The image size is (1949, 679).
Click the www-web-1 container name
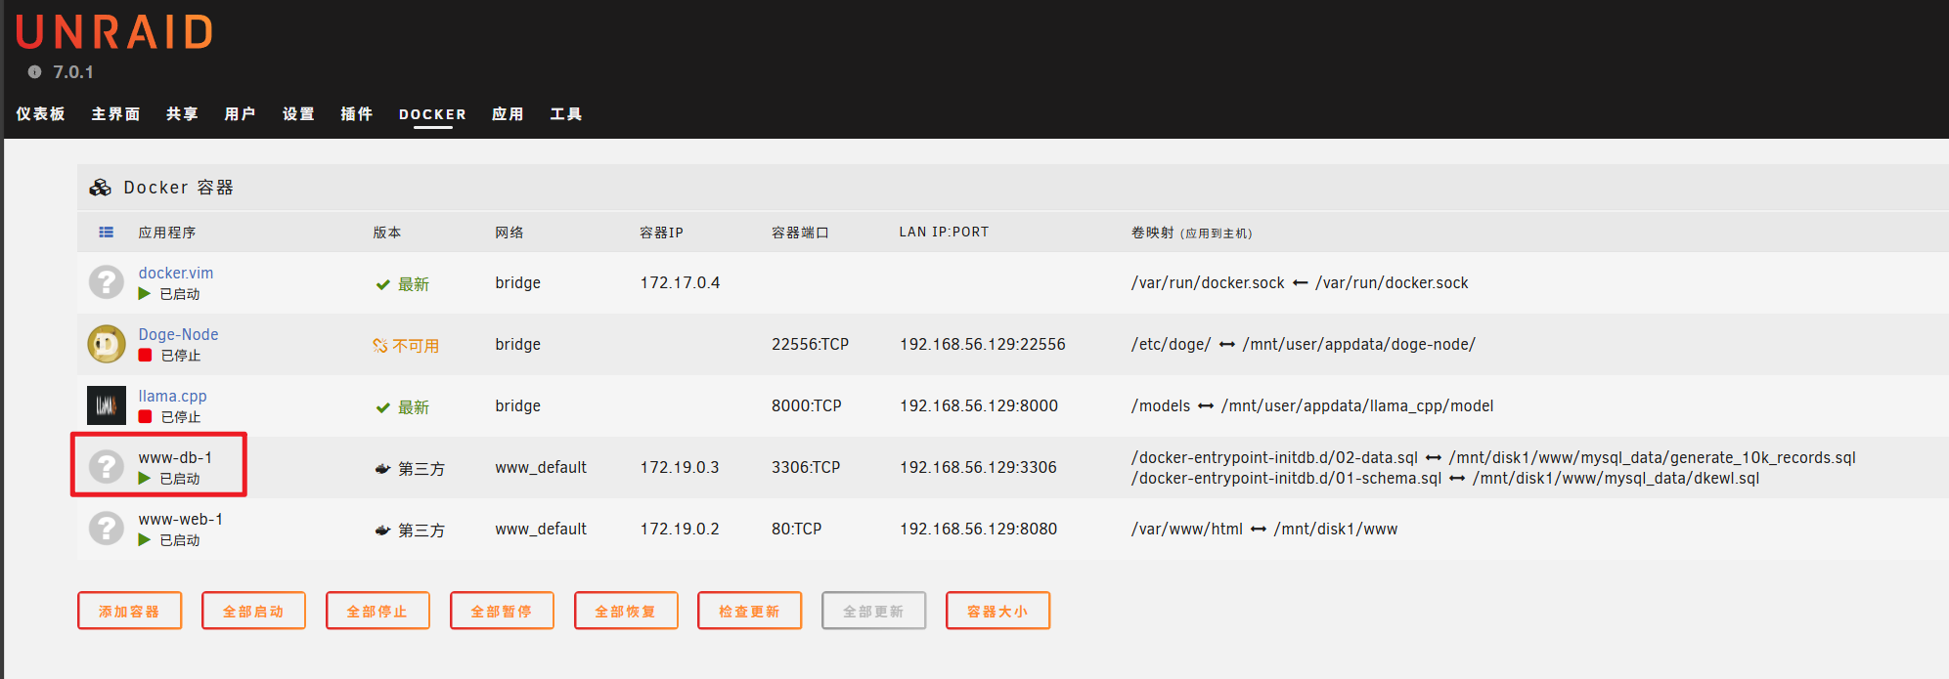tap(180, 520)
